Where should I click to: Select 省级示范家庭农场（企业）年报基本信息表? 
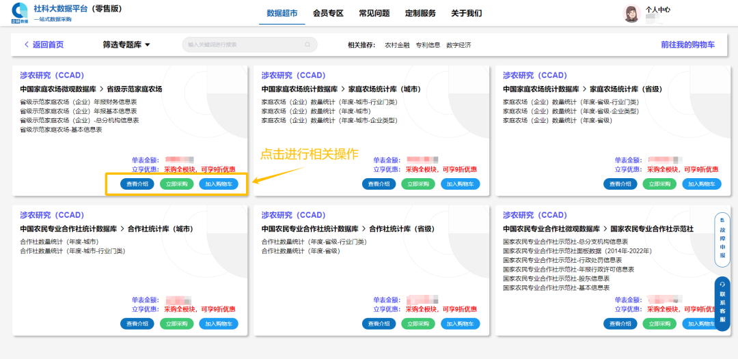[x=78, y=111]
